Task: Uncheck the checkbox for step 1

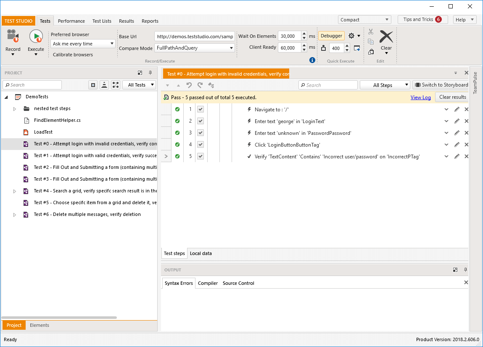Action: click(x=201, y=109)
